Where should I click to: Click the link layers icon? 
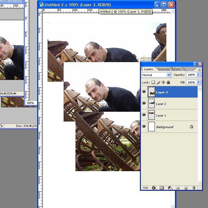pyautogui.click(x=145, y=188)
